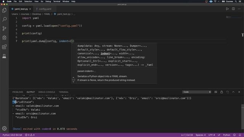Open the TERMINAL panel tab

click(x=64, y=92)
